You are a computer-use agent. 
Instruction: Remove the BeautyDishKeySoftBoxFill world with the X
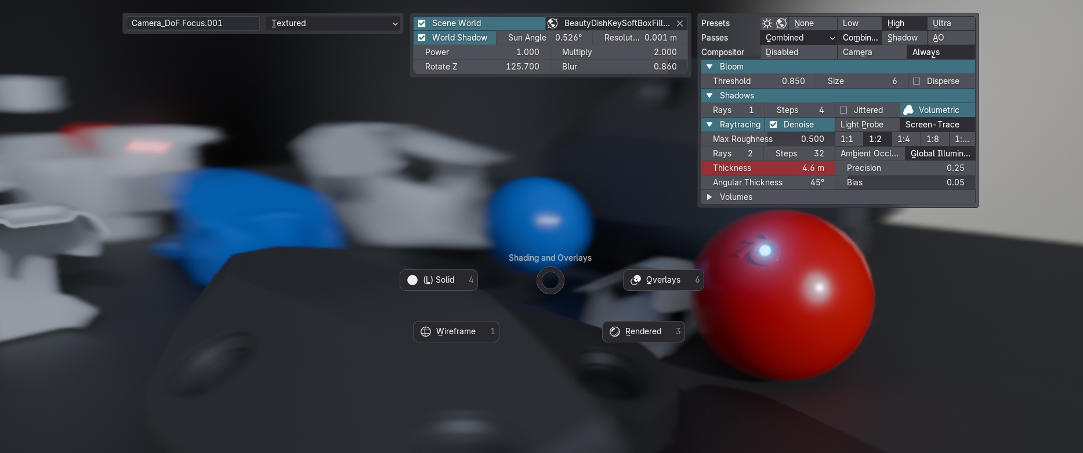click(680, 23)
